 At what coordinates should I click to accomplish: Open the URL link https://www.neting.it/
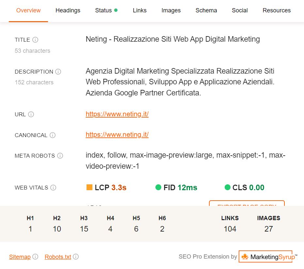point(117,114)
